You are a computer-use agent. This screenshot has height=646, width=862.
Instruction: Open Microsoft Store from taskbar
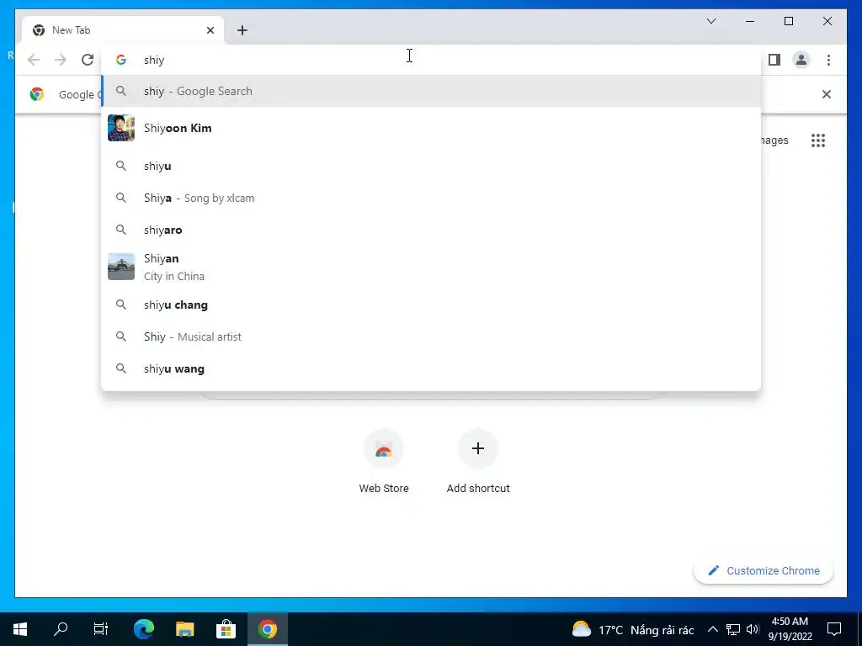(226, 629)
